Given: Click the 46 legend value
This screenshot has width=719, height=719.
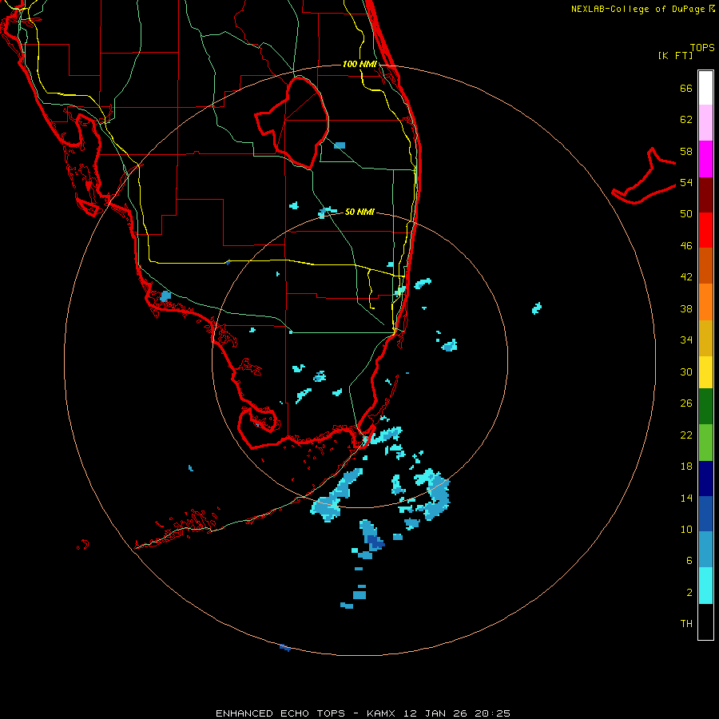Looking at the screenshot, I should 686,246.
